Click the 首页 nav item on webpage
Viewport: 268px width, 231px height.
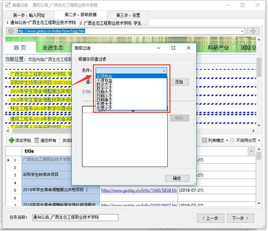click(x=20, y=48)
